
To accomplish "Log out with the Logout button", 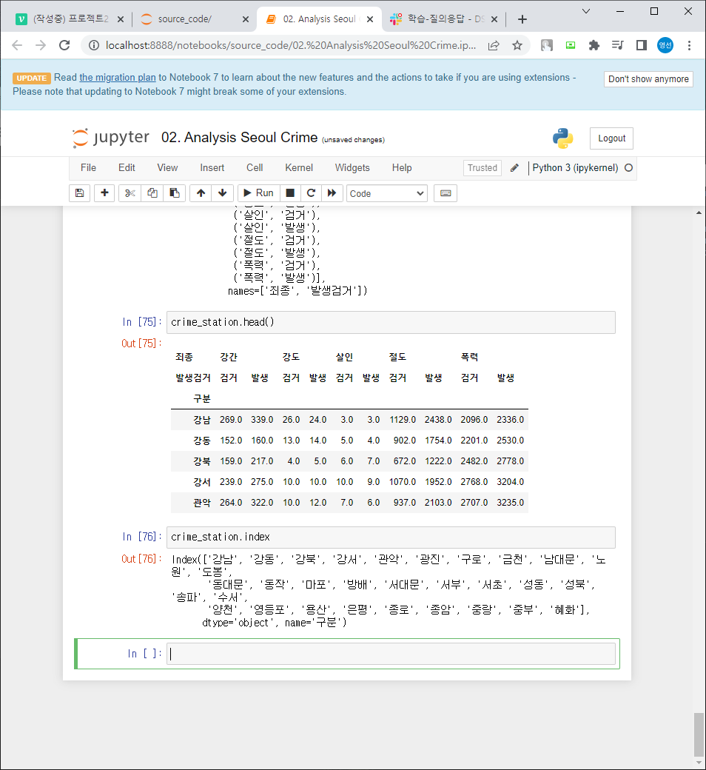I will (x=611, y=138).
